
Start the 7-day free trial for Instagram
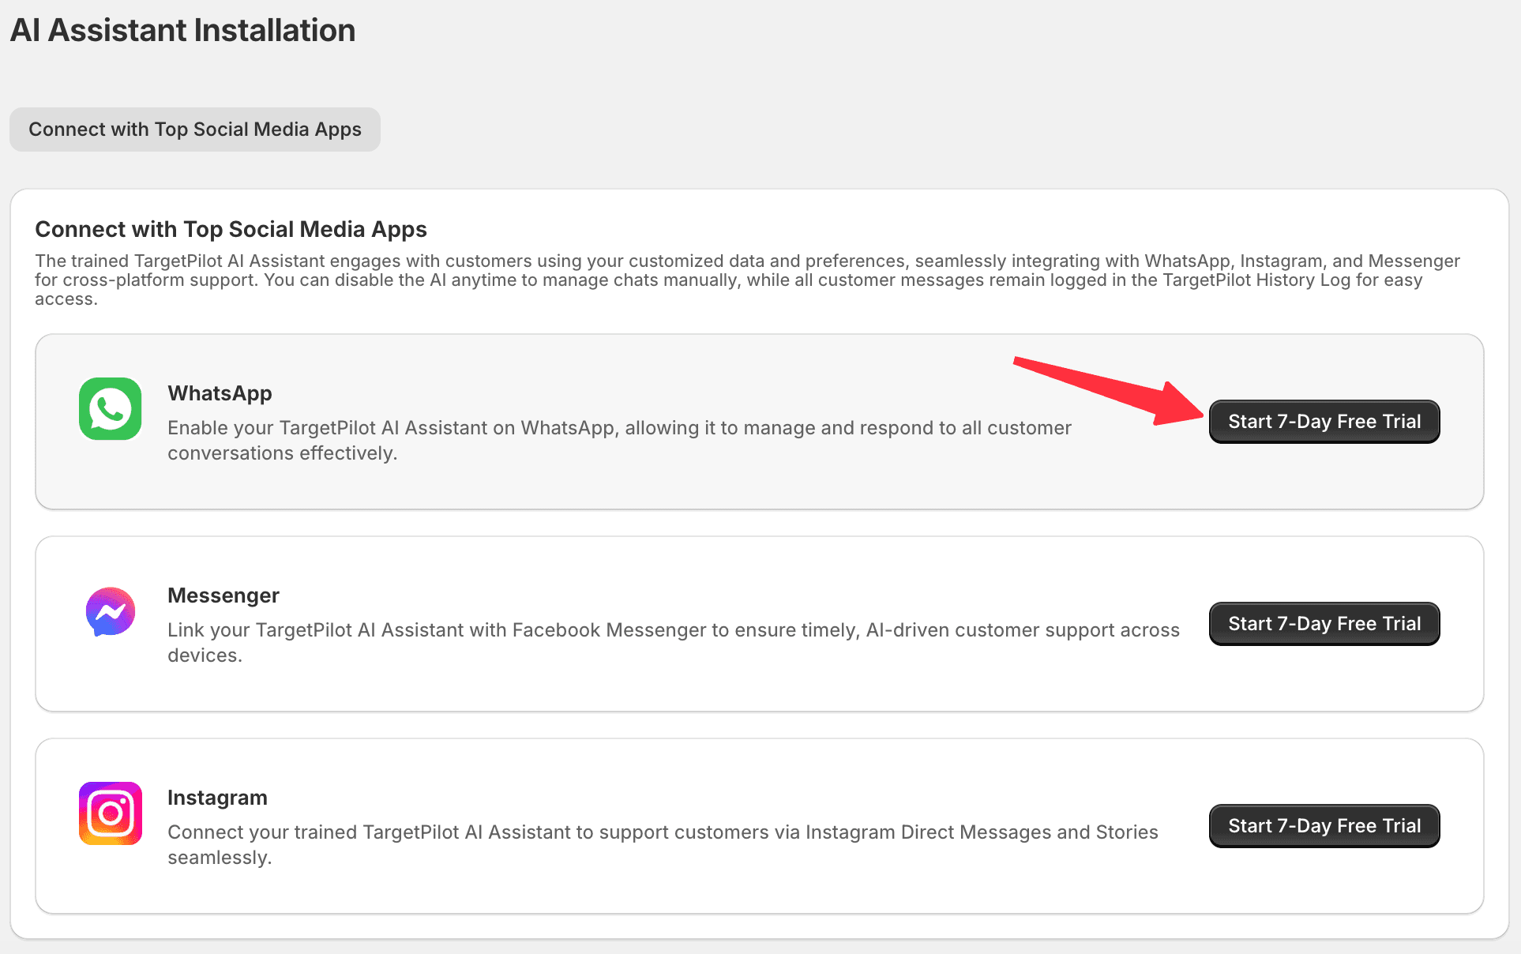click(x=1324, y=826)
